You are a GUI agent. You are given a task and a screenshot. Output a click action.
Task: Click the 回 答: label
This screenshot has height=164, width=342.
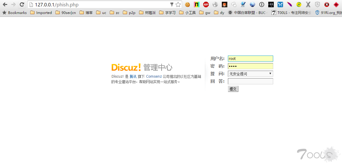coord(217,81)
